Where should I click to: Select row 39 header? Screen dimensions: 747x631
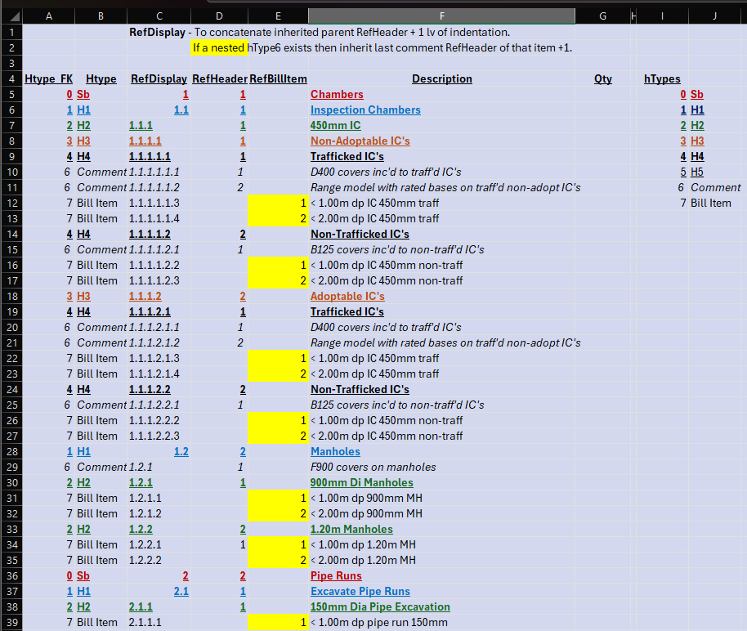coord(12,623)
